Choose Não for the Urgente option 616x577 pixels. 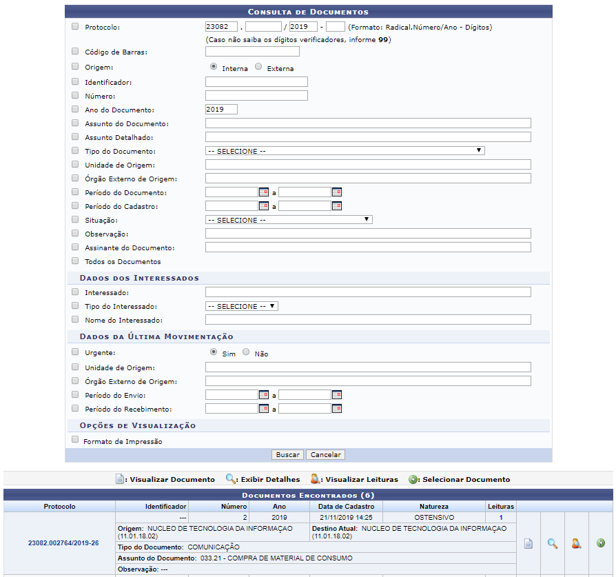[x=246, y=352]
